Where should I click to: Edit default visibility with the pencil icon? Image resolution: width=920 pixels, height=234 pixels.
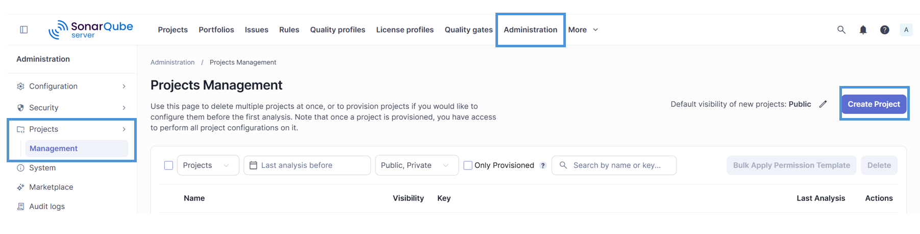pos(823,104)
